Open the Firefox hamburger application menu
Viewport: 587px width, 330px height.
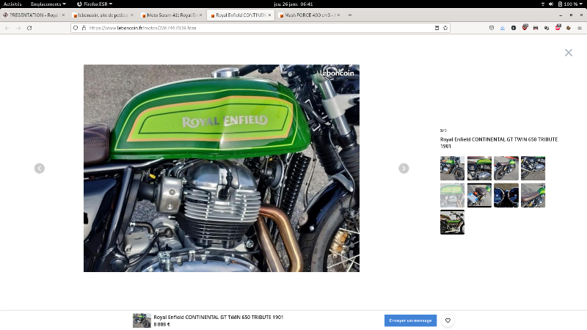click(580, 28)
